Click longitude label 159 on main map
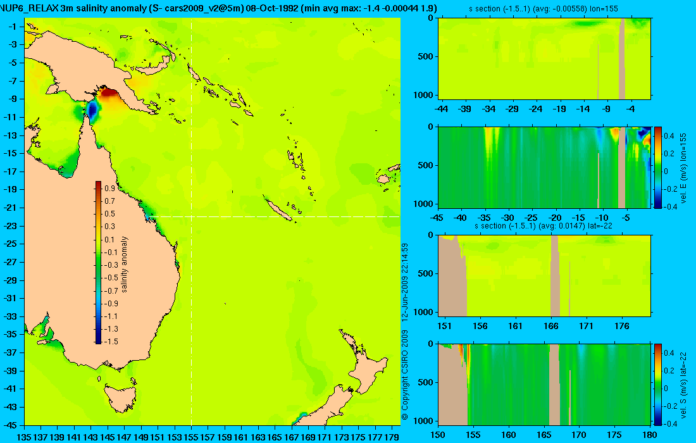The height and width of the screenshot is (443, 696). pos(225,437)
